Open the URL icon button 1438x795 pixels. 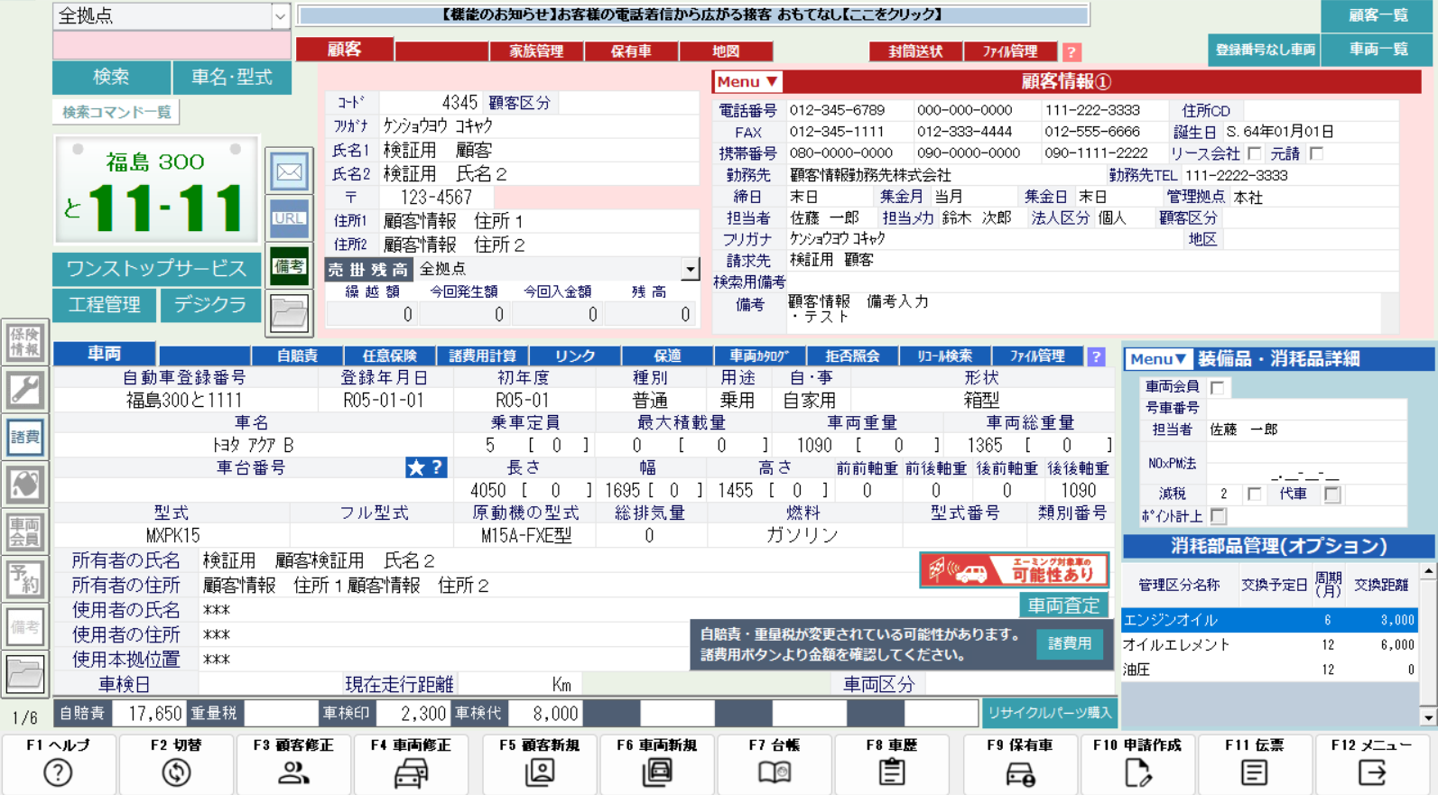[289, 219]
